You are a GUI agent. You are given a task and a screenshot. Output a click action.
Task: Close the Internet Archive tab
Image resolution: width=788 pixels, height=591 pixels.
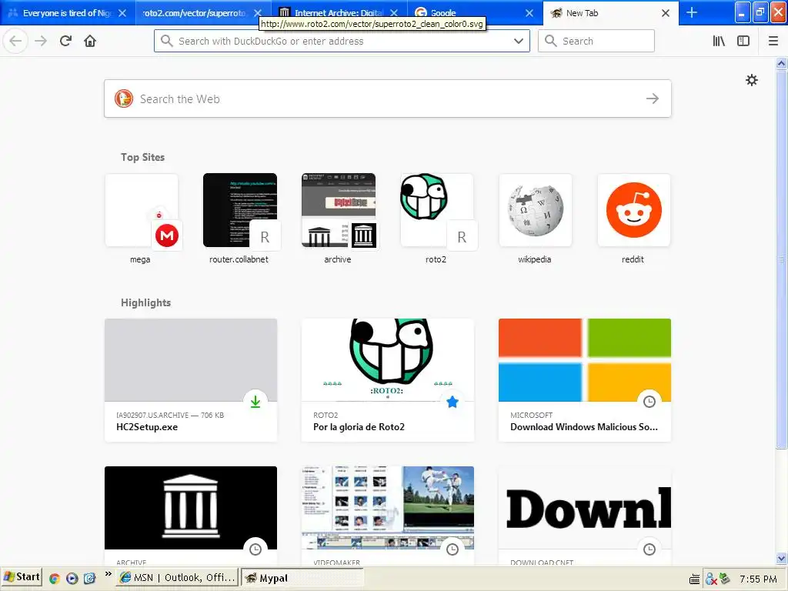tap(394, 13)
